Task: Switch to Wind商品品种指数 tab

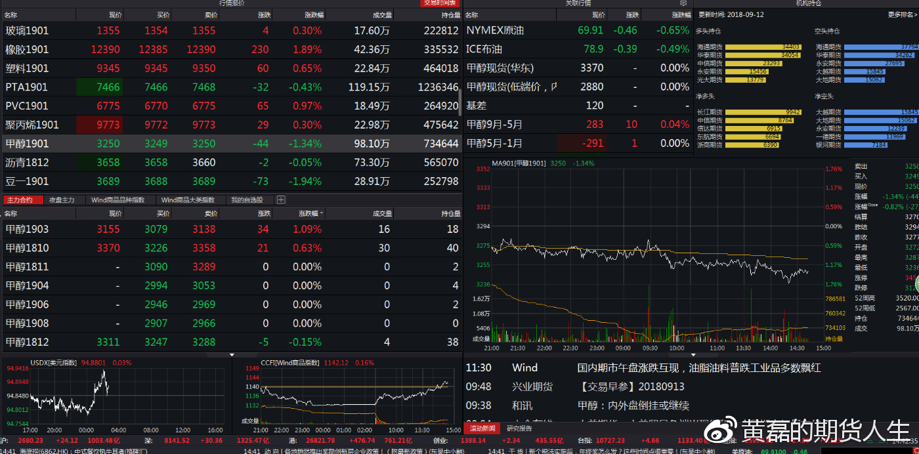Action: pyautogui.click(x=119, y=199)
